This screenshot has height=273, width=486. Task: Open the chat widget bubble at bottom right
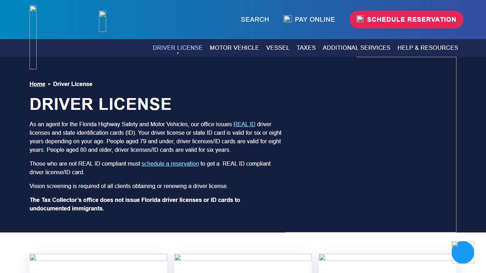(463, 252)
